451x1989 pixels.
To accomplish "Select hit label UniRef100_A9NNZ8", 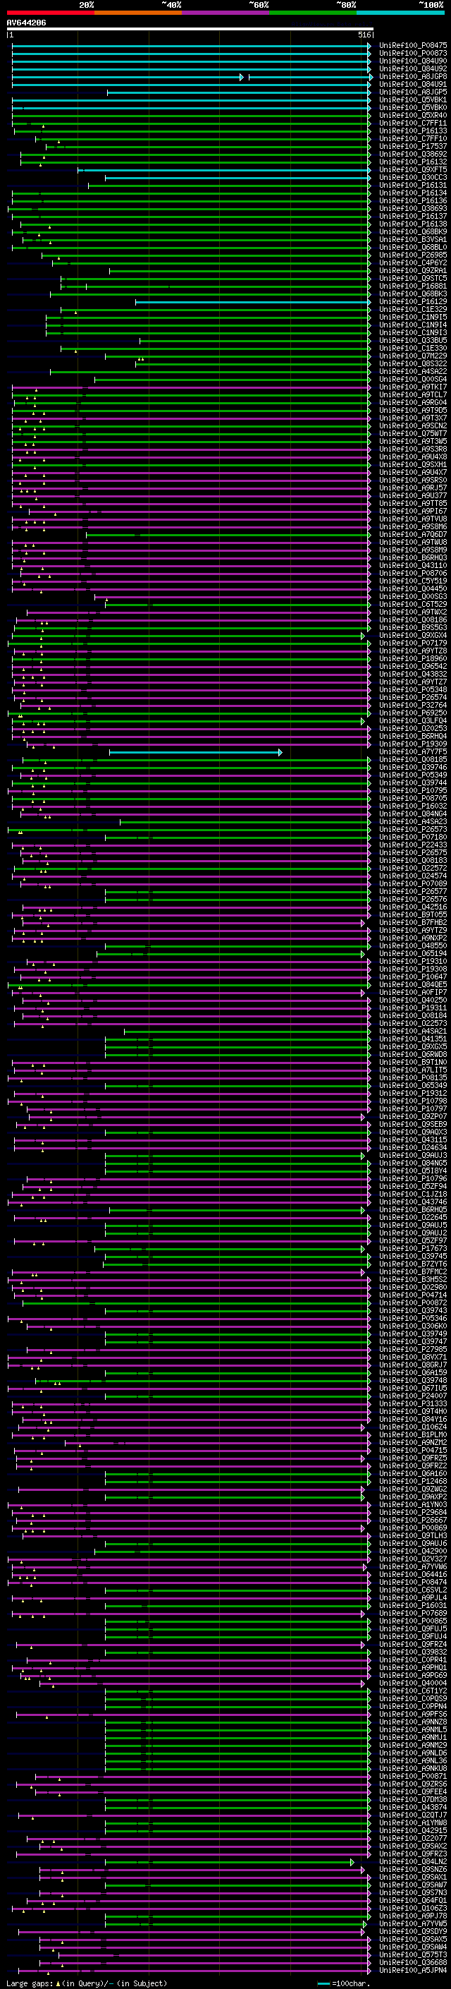I will [x=412, y=1722].
